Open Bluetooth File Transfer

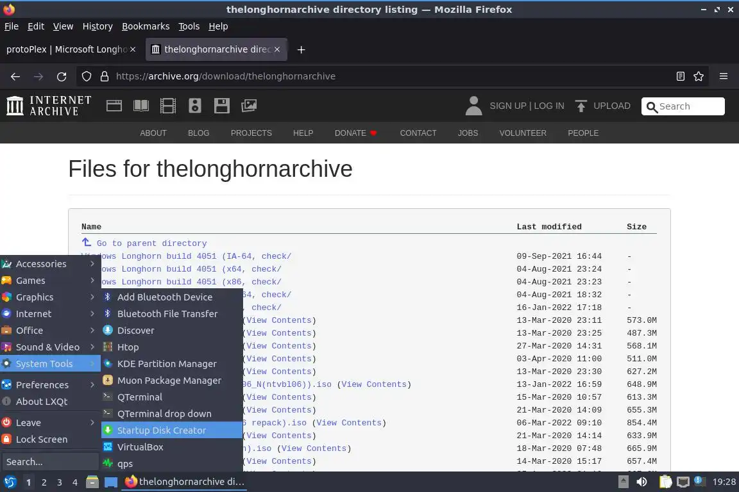(x=172, y=313)
